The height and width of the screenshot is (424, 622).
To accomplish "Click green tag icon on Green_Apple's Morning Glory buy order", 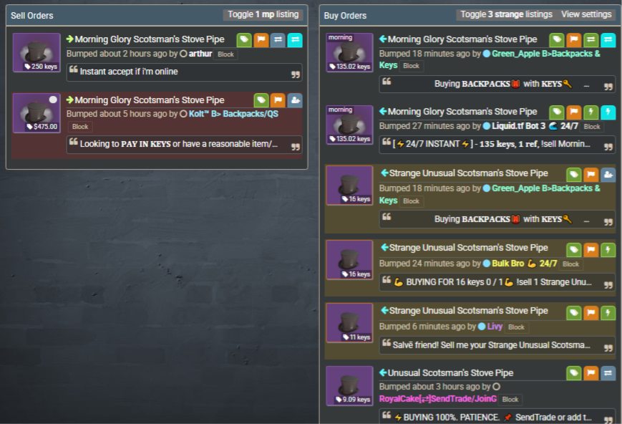I will pos(557,39).
